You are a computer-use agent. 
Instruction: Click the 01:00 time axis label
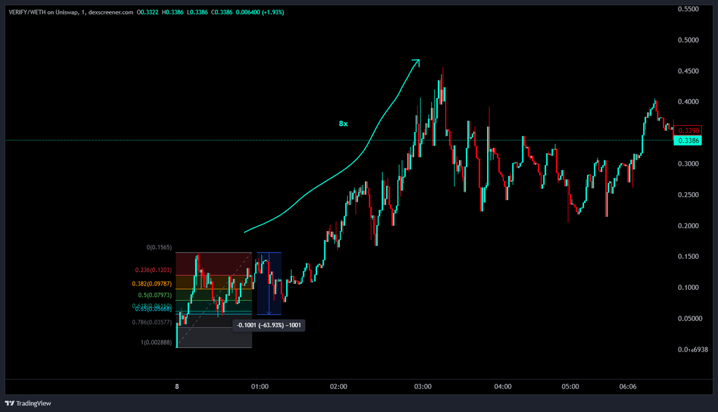[260, 387]
